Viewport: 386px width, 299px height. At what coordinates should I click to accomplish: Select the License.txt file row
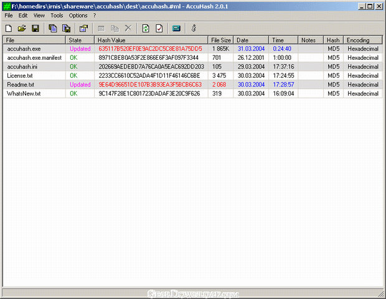[x=193, y=75]
